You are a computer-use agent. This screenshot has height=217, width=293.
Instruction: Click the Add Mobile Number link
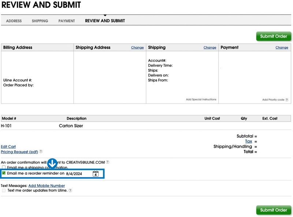47,186
